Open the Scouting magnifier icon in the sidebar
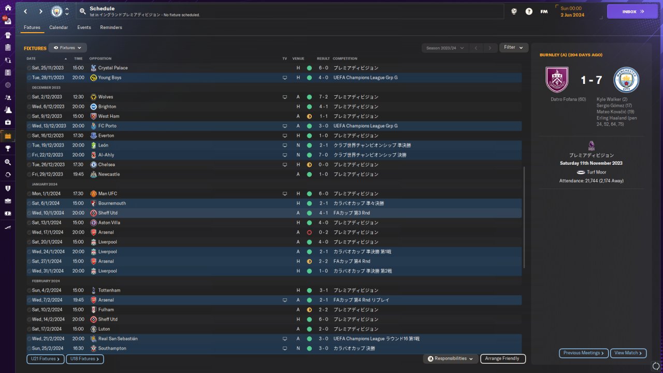Viewport: 663px width, 373px height. pyautogui.click(x=7, y=162)
